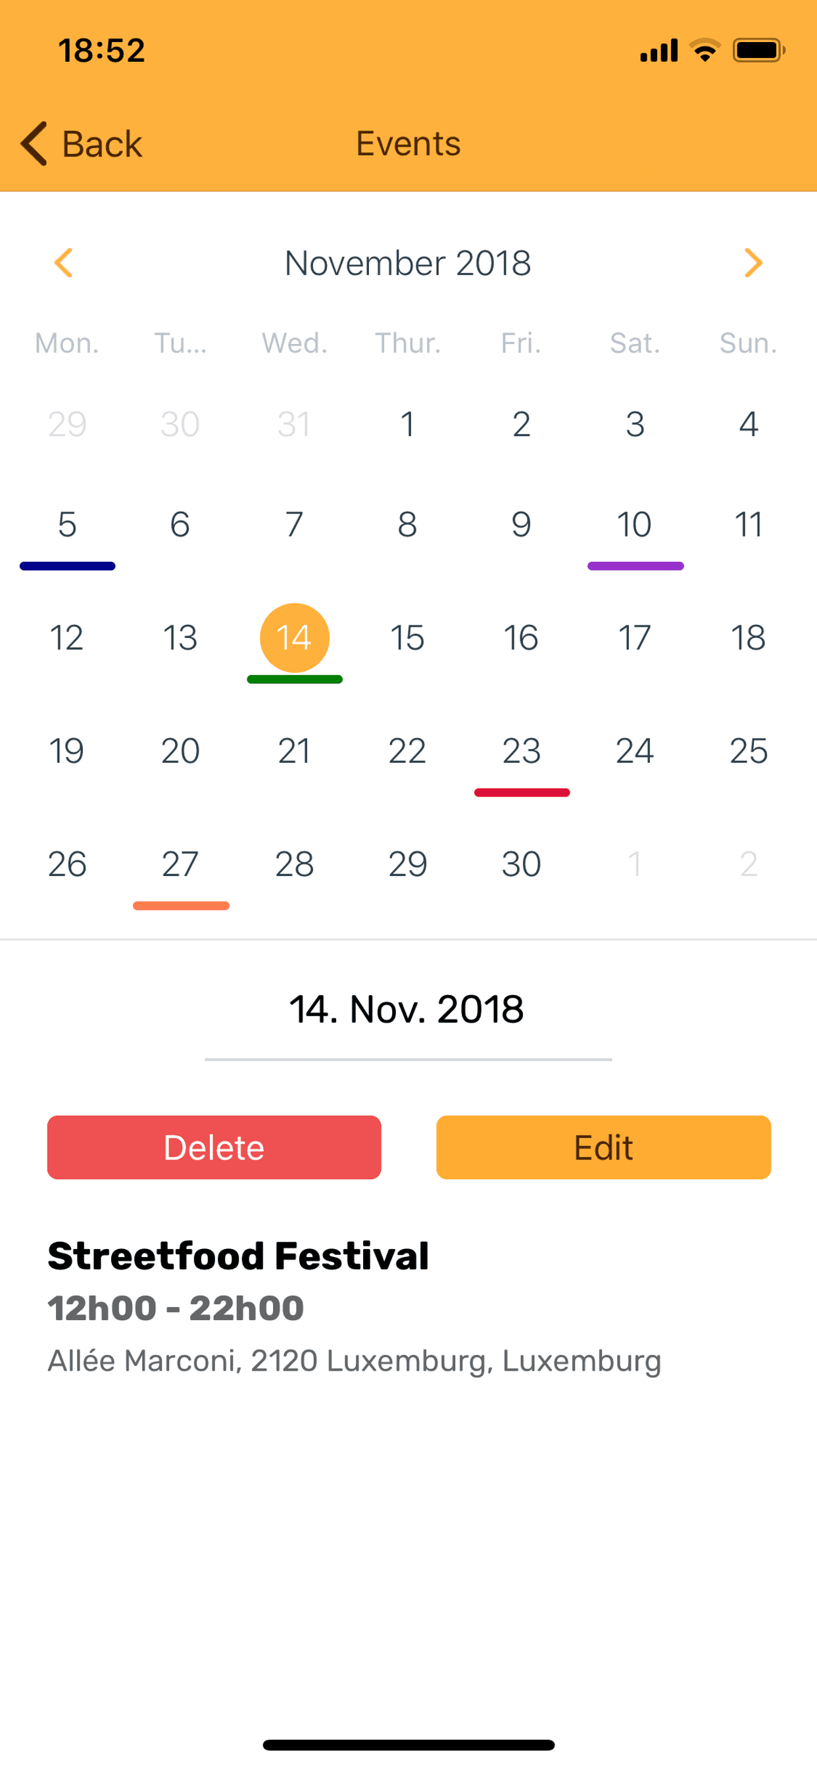
Task: Tap the cellular signal bars icon
Action: click(658, 51)
